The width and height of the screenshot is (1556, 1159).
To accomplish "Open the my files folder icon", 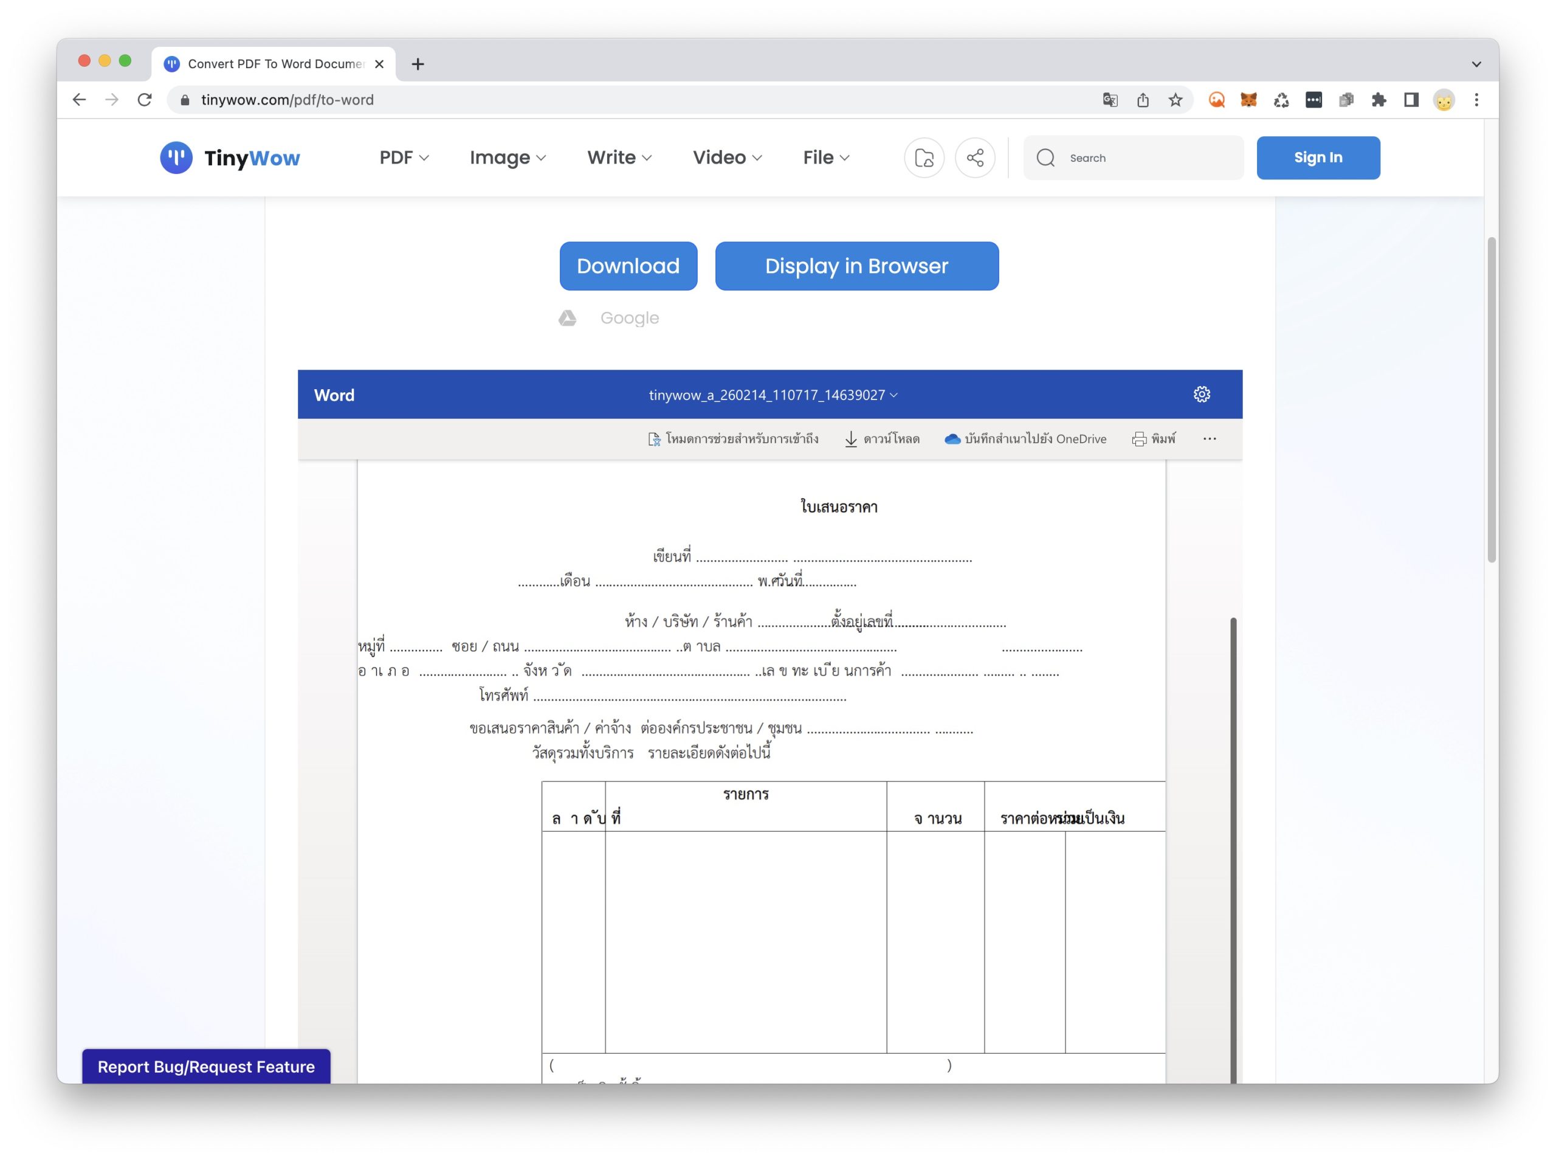I will click(923, 158).
